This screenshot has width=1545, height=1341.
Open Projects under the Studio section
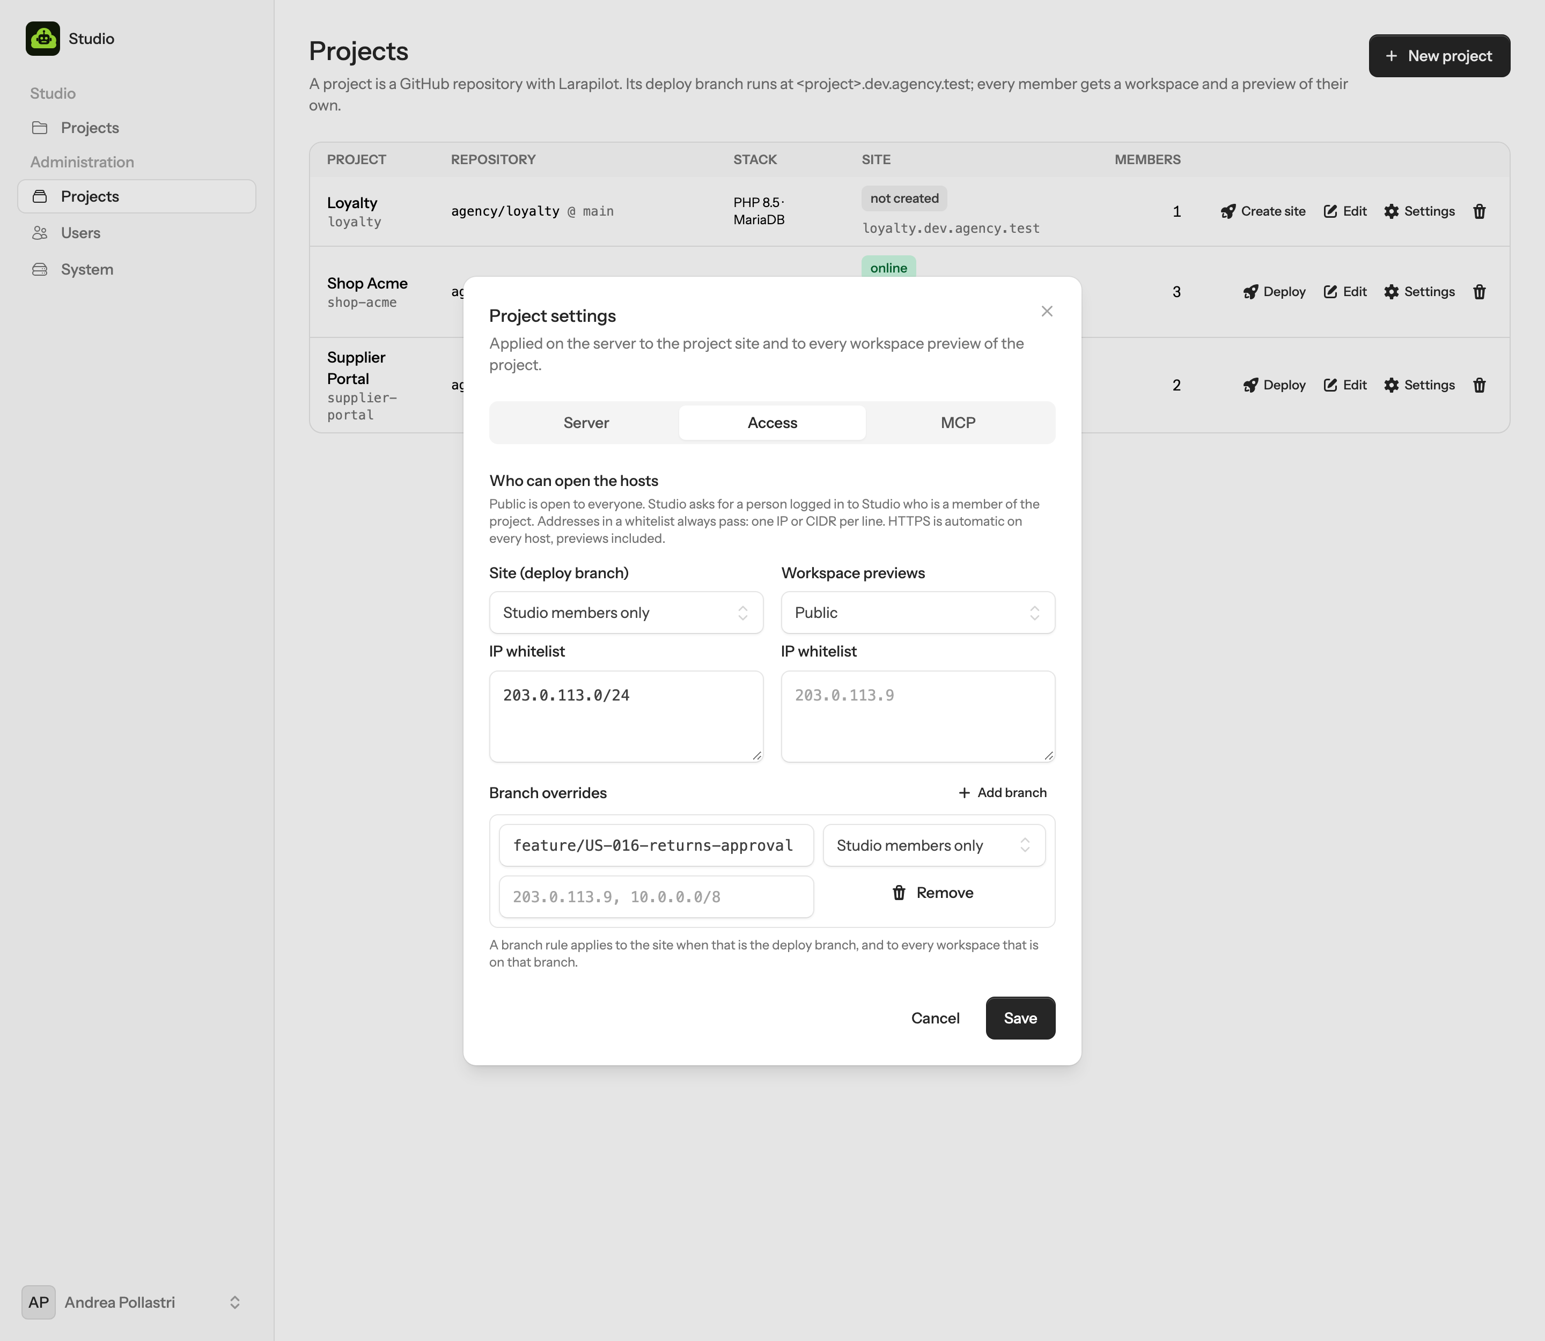tap(136, 128)
